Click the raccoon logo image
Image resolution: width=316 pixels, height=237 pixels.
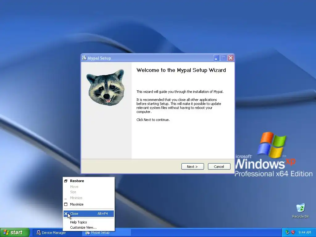coord(106,87)
